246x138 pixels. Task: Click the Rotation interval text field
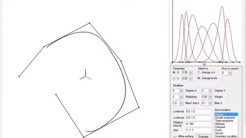coord(198,124)
